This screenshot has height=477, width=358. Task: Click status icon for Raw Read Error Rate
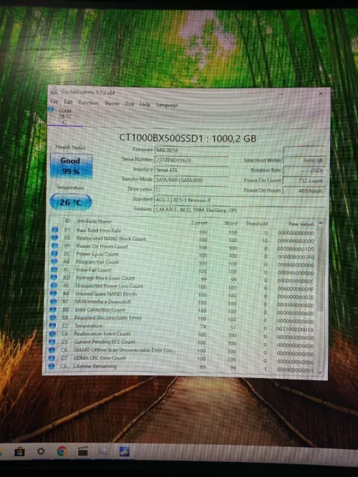point(54,230)
